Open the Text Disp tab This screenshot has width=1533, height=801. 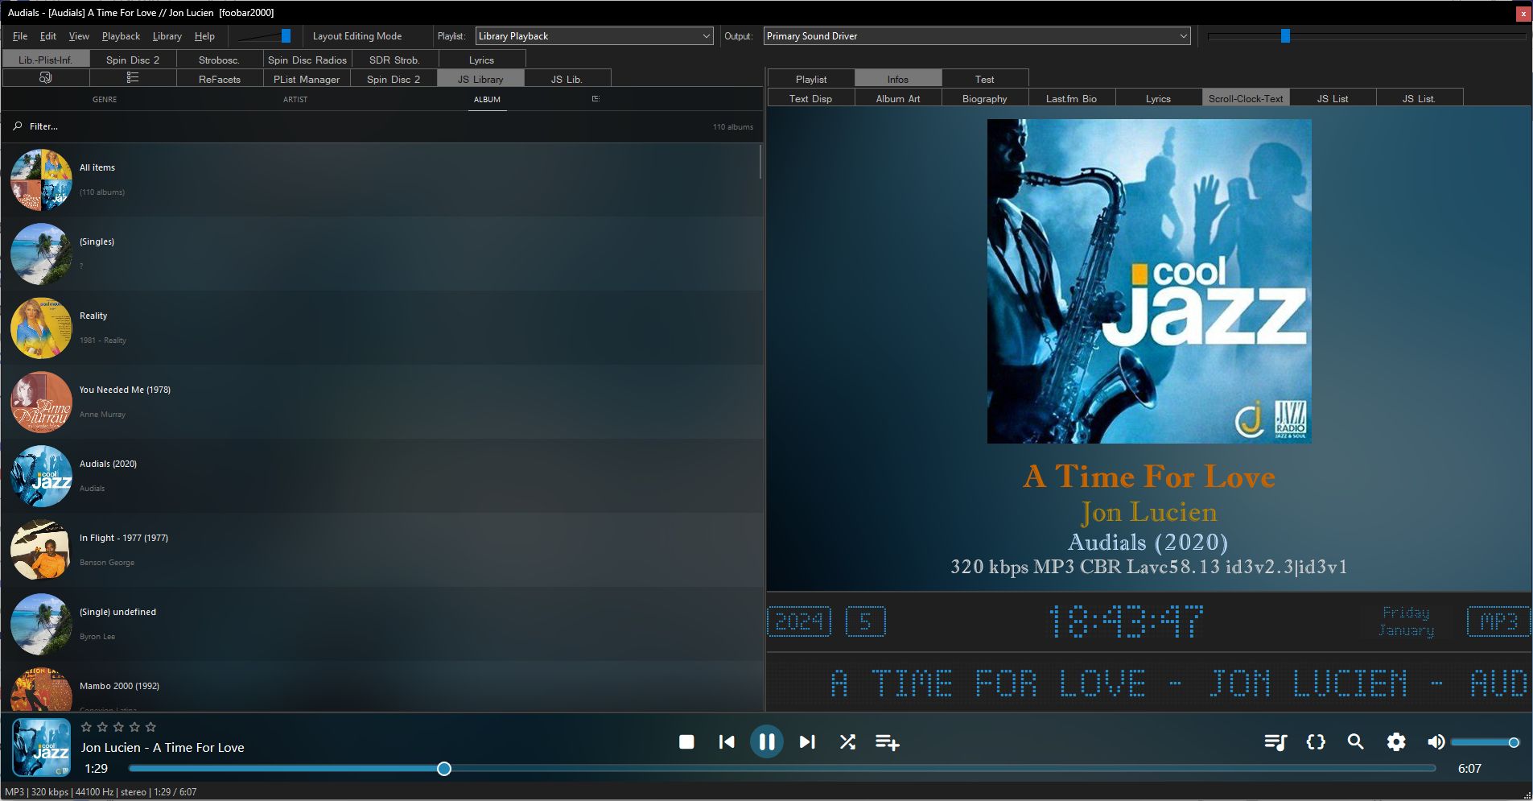[x=811, y=98]
